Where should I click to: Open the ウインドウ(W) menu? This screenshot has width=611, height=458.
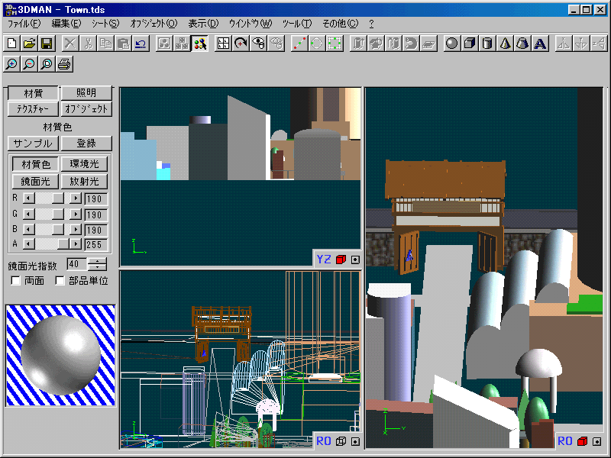pyautogui.click(x=251, y=24)
